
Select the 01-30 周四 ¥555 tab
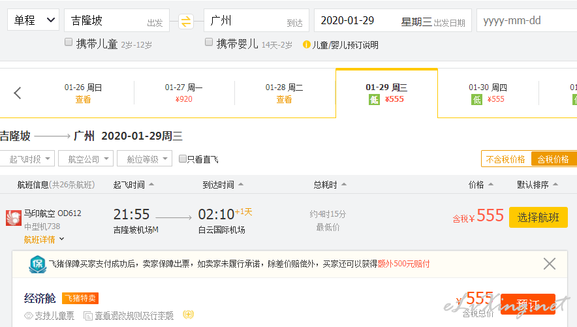click(488, 93)
